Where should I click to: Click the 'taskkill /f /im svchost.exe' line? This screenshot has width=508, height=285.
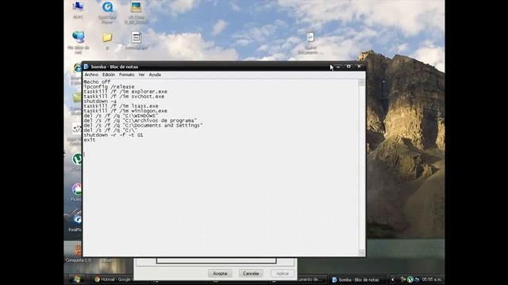pyautogui.click(x=124, y=97)
